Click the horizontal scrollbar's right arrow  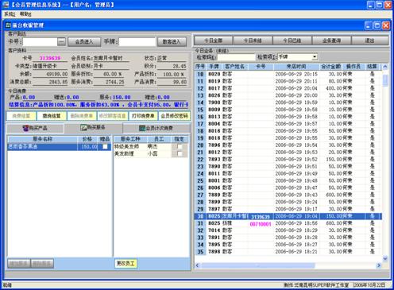click(379, 265)
